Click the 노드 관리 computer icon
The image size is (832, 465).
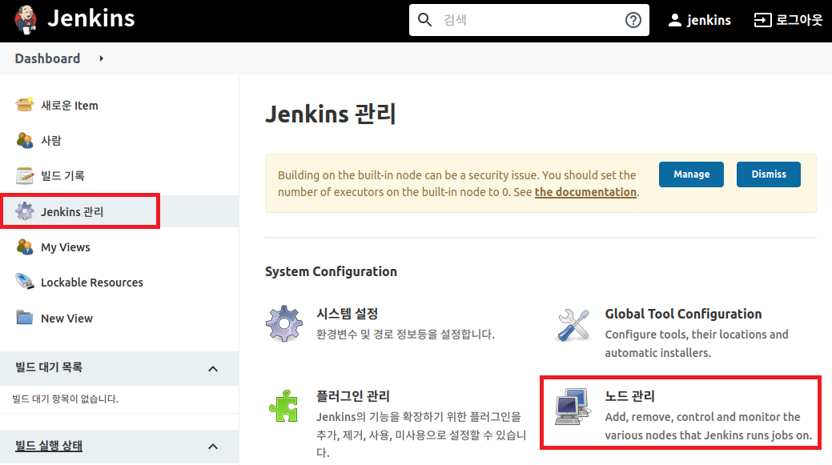coord(573,407)
